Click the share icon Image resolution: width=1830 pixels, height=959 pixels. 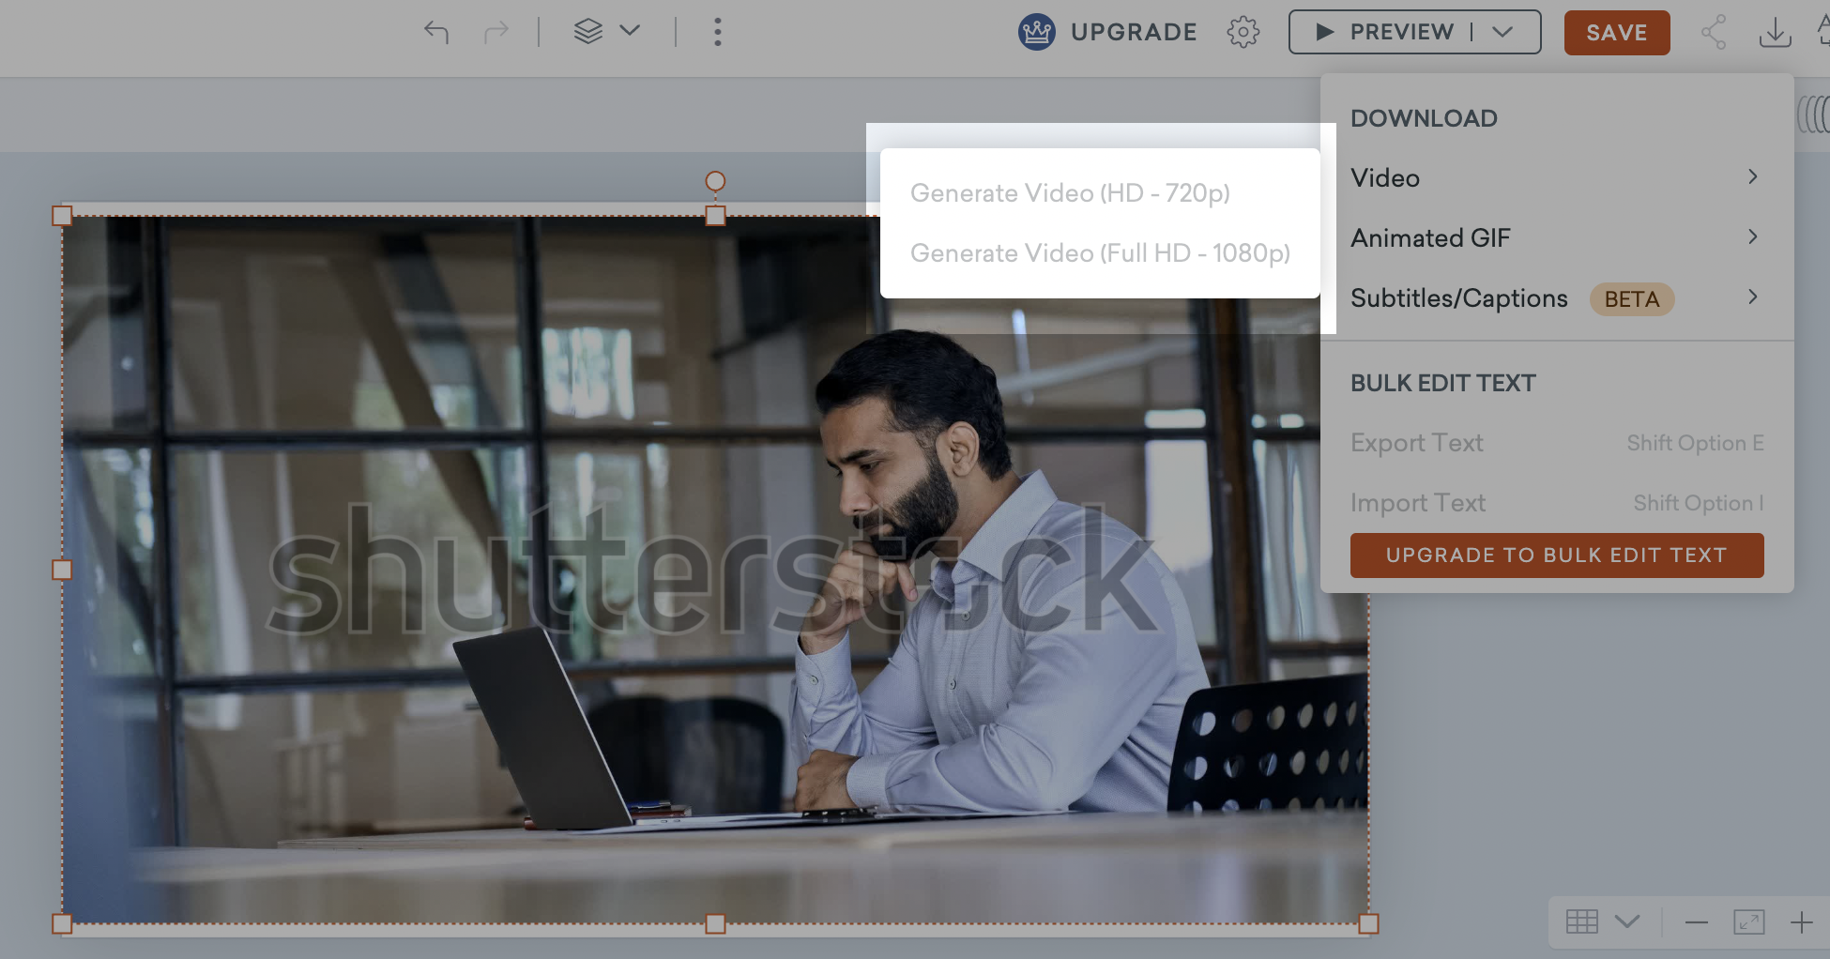[x=1714, y=32]
